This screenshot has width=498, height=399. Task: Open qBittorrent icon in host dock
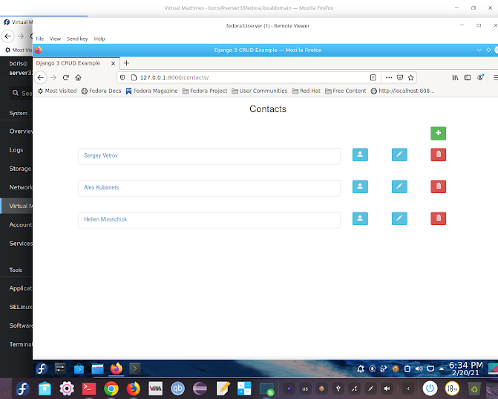pos(178,389)
